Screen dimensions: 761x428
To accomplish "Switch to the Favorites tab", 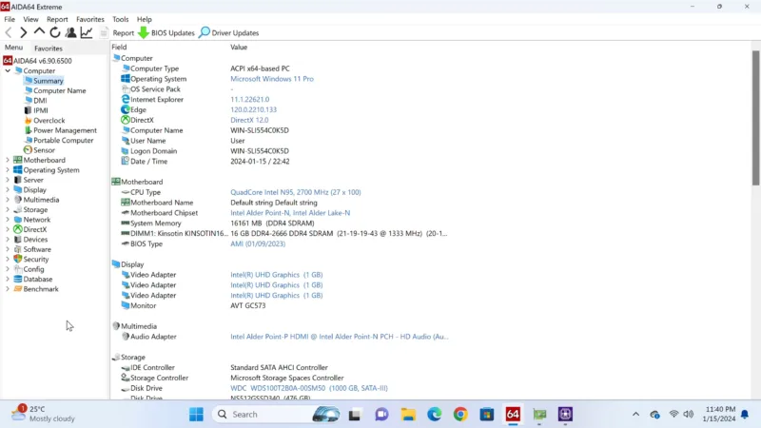I will (x=49, y=49).
